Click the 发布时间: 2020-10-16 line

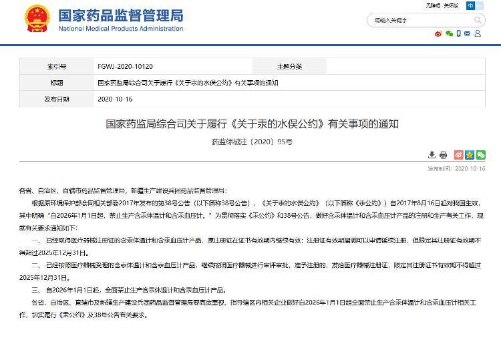(x=456, y=169)
